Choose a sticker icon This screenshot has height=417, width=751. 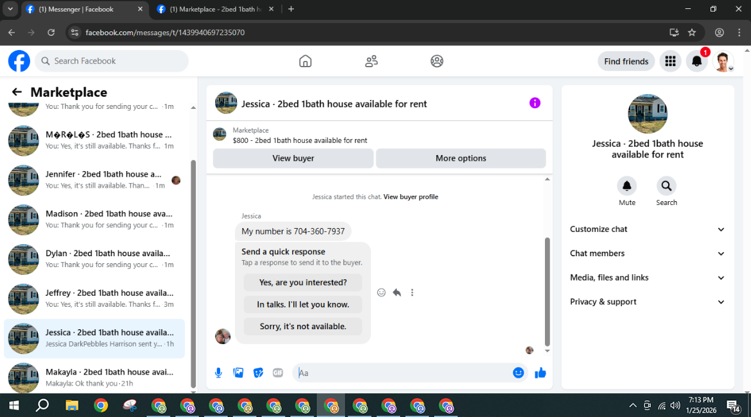pyautogui.click(x=258, y=373)
